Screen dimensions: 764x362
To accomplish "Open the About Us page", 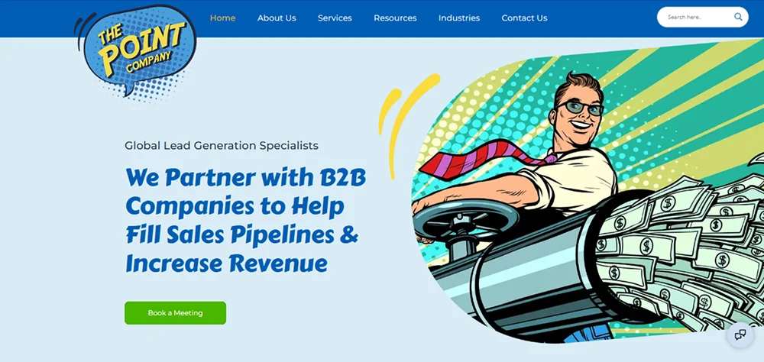I will click(x=277, y=18).
